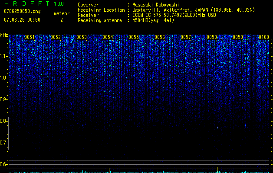Image resolution: width=273 pixels, height=173 pixels.
Task: Click the 0.6 kHz axis label
Action: click(x=3, y=164)
